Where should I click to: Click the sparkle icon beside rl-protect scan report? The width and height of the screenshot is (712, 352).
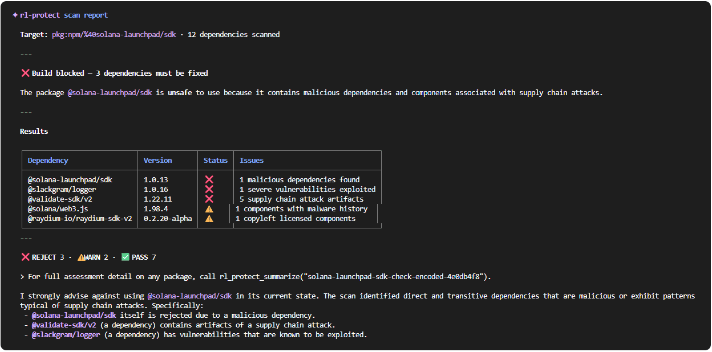coord(15,15)
